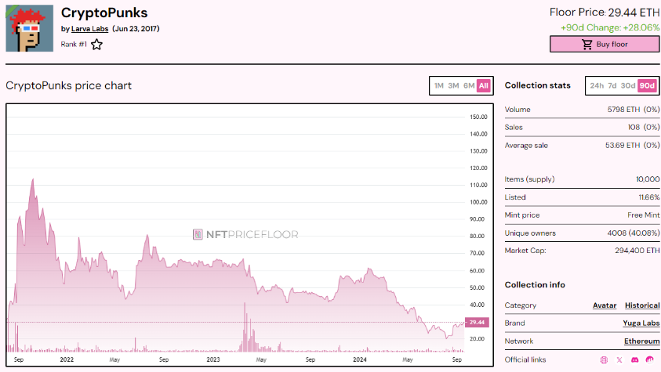Open the Larva Labs creator link
661x372 pixels.
(90, 29)
